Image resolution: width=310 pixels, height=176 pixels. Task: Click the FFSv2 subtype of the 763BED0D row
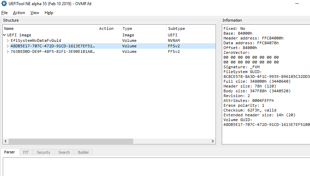pyautogui.click(x=174, y=51)
